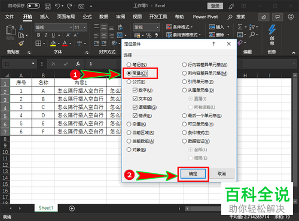Screen dimensions: 299x221
Task: Click the insert function fx icon
Action: 78,64
